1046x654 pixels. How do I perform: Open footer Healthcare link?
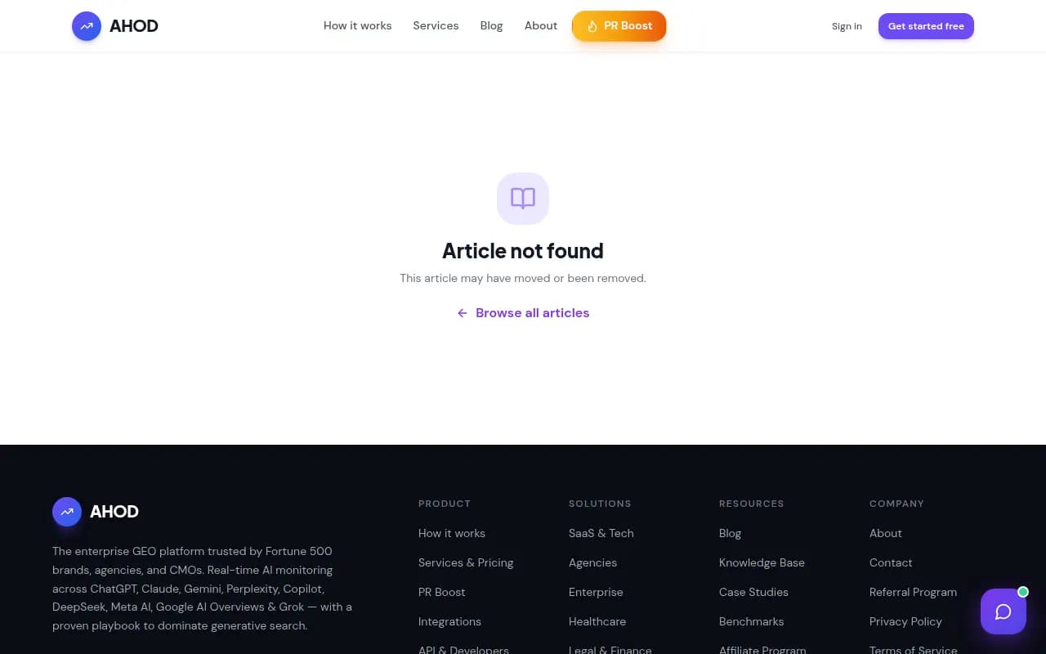pyautogui.click(x=597, y=621)
